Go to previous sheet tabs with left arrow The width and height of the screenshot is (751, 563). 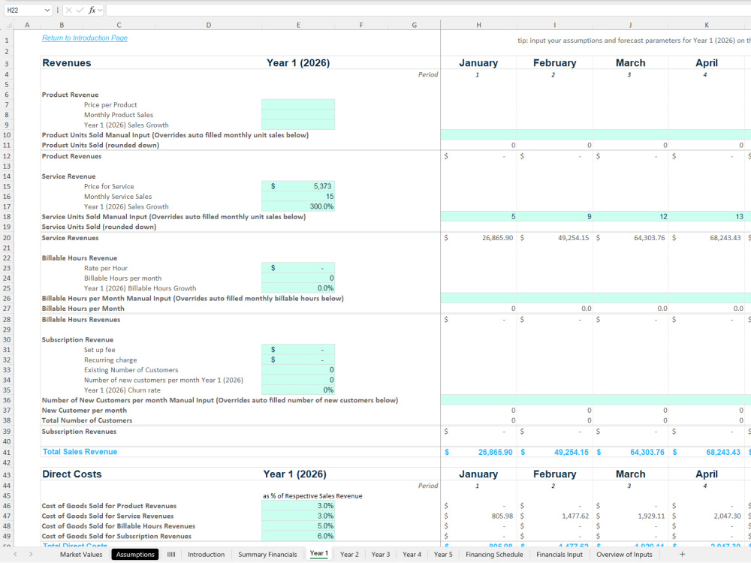point(15,554)
